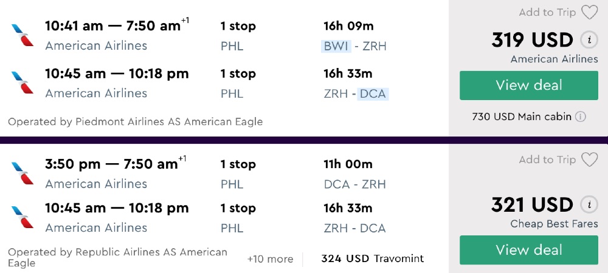The width and height of the screenshot is (608, 273).
Task: Open the info icon beside 319 USD
Action: click(x=588, y=40)
